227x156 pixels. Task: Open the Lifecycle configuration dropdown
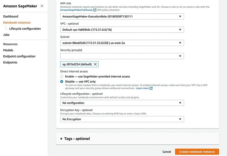coord(122,103)
